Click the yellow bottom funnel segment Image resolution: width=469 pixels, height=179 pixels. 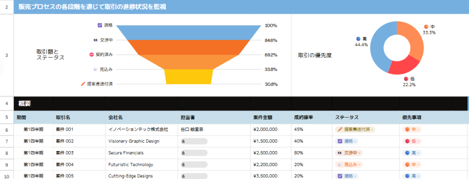tap(189, 77)
